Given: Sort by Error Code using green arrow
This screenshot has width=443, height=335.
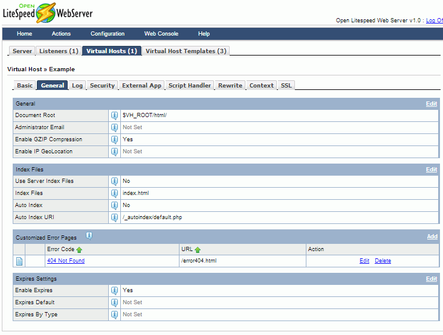Looking at the screenshot, I should 79,249.
